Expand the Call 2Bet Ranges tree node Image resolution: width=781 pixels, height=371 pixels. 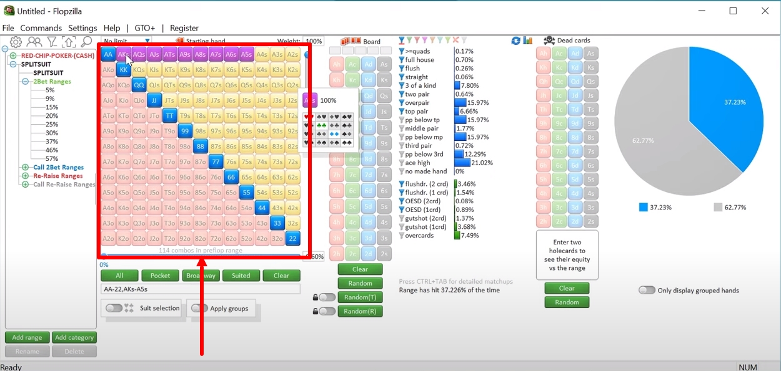pos(26,167)
